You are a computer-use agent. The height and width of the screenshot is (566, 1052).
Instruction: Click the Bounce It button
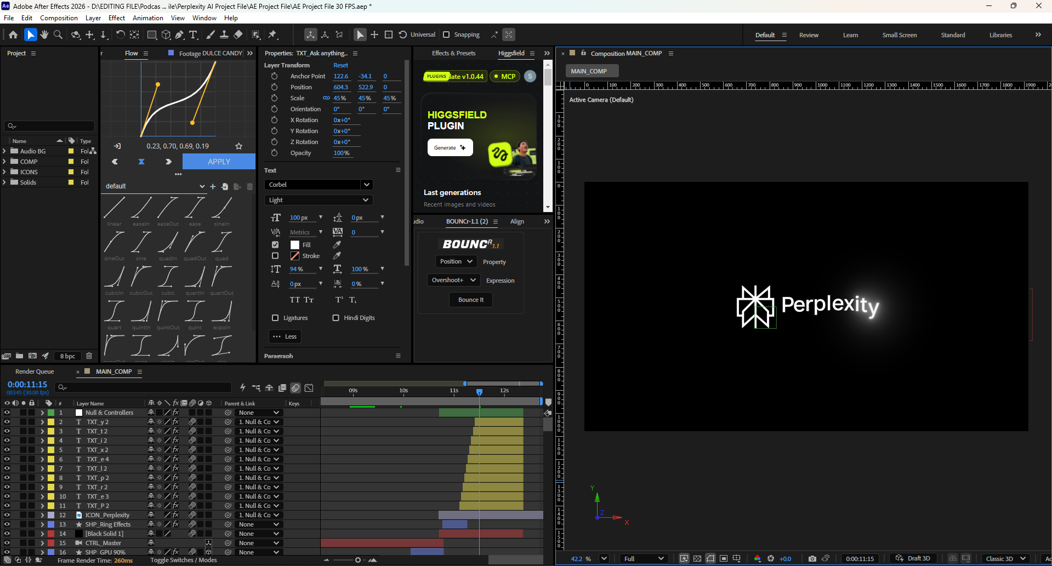tap(471, 300)
